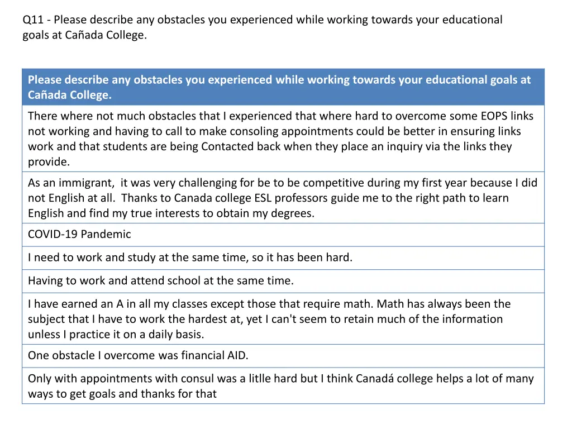Click the EOPS links response row

point(283,139)
